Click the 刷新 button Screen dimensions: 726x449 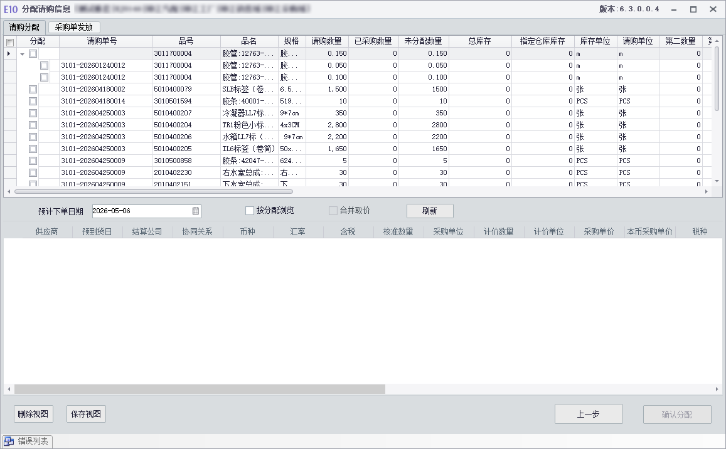point(430,211)
